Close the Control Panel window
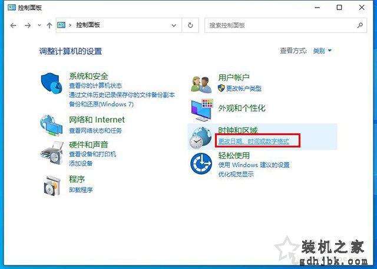Screen dimensions: 377x269 coord(362,8)
